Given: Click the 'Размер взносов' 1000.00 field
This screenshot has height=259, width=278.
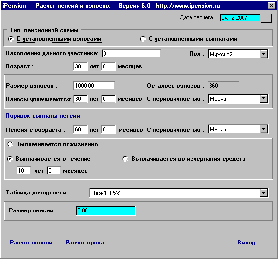Looking at the screenshot, I should point(94,86).
